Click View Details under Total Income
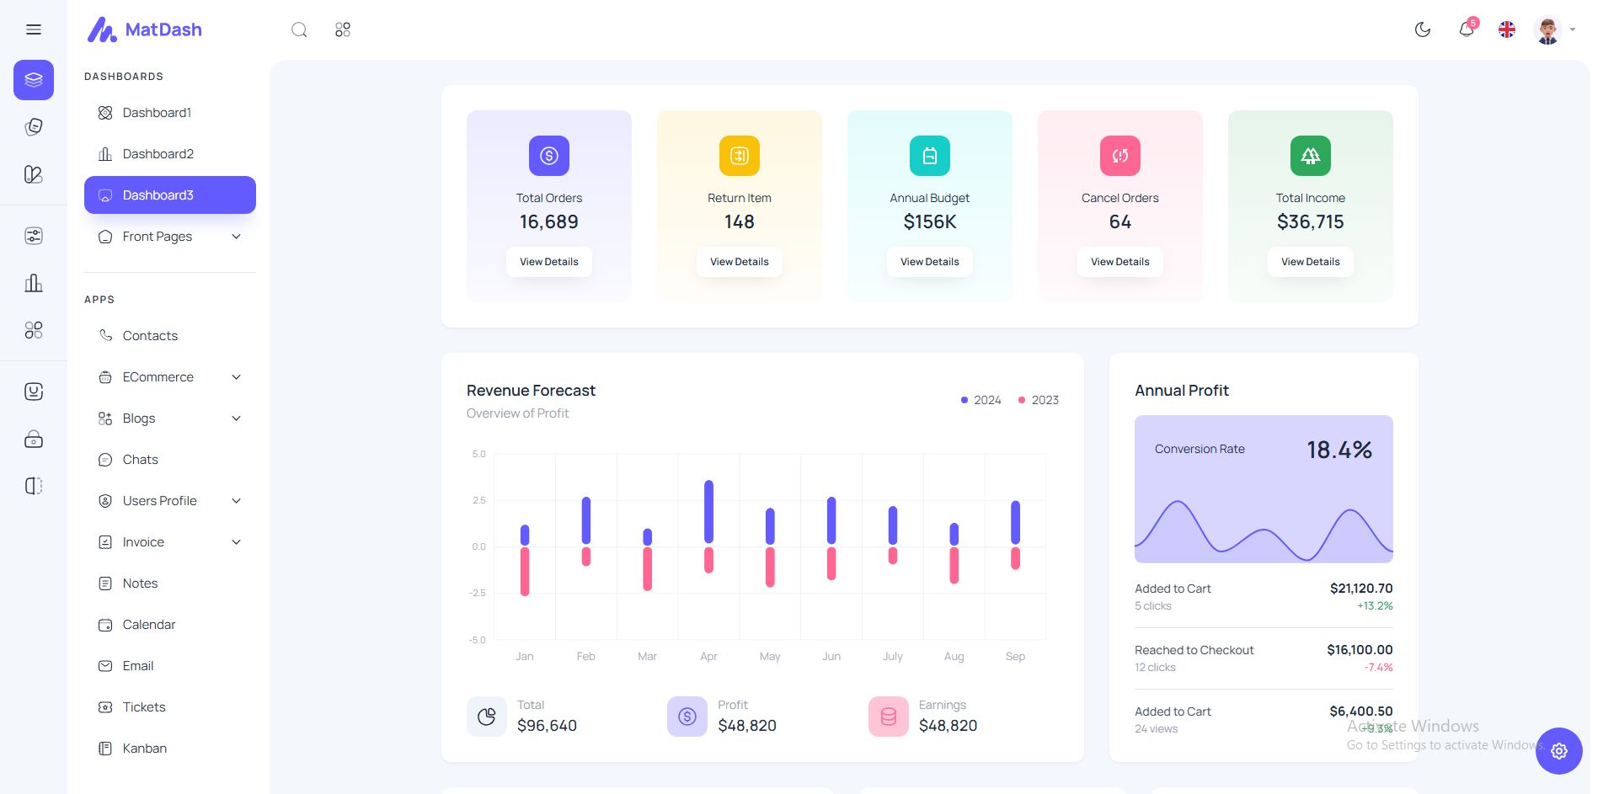This screenshot has width=1603, height=794. pyautogui.click(x=1311, y=262)
